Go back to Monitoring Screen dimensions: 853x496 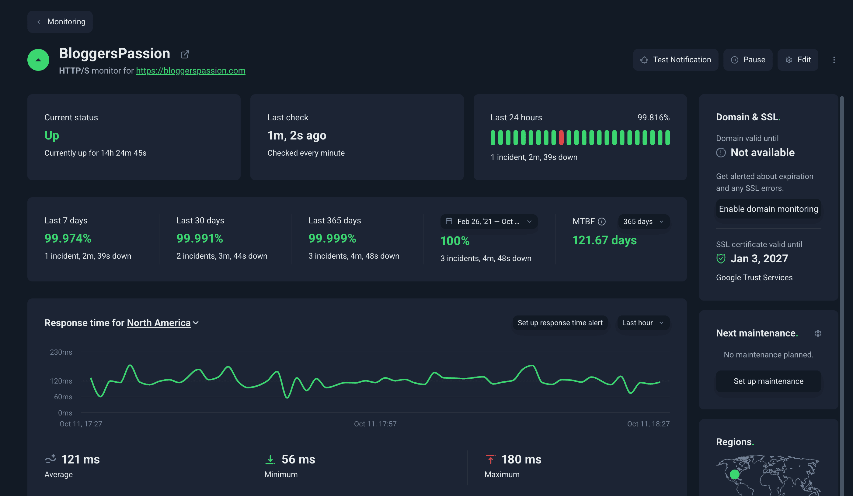pos(60,22)
